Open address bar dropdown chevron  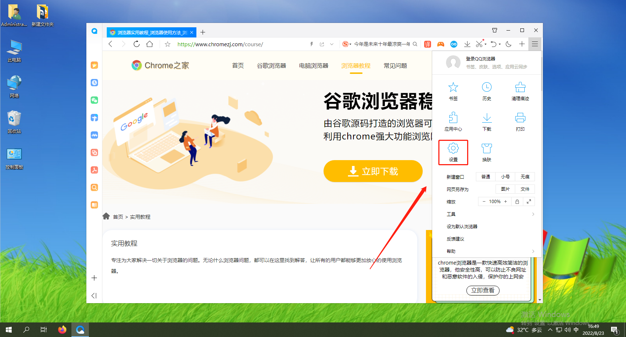click(x=332, y=44)
